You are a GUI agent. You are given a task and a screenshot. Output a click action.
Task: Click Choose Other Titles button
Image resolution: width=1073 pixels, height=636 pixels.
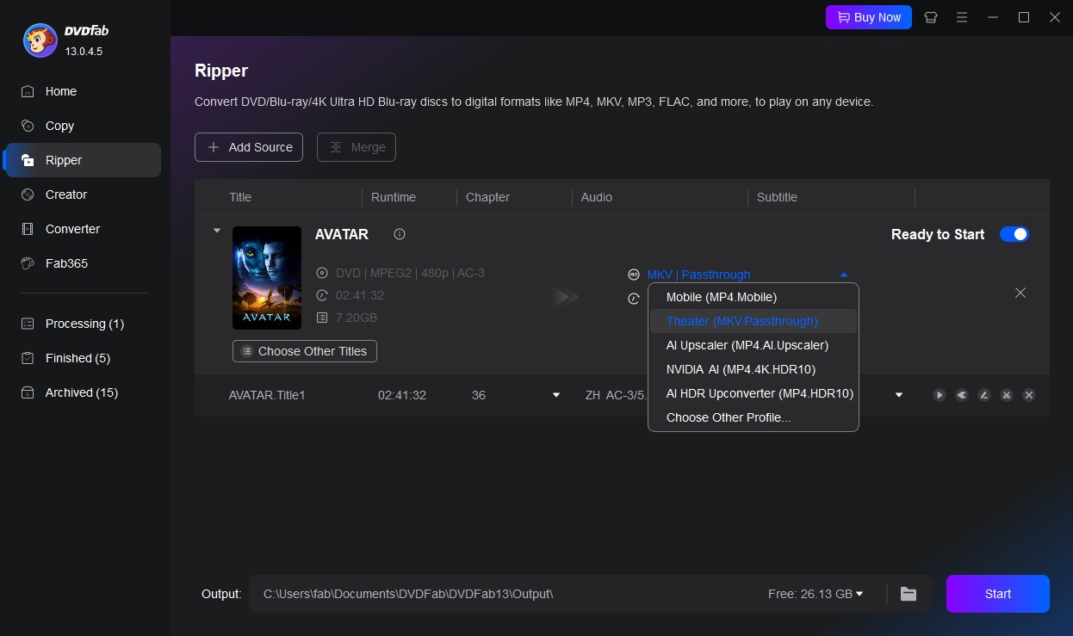[x=304, y=351]
